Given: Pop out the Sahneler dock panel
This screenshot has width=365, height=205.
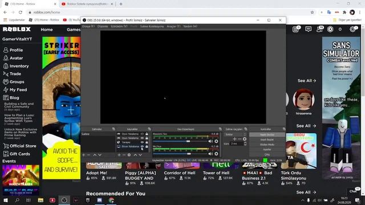Looking at the screenshot, I should [113, 129].
